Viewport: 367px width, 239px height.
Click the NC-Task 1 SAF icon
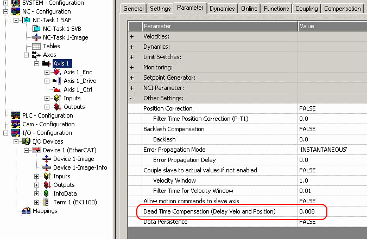(x=26, y=20)
